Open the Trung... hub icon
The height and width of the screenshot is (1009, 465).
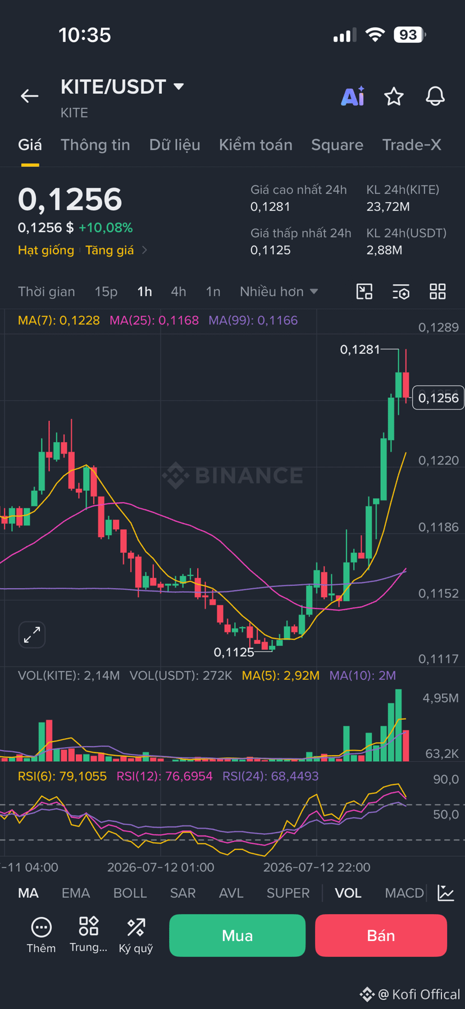[x=88, y=935]
